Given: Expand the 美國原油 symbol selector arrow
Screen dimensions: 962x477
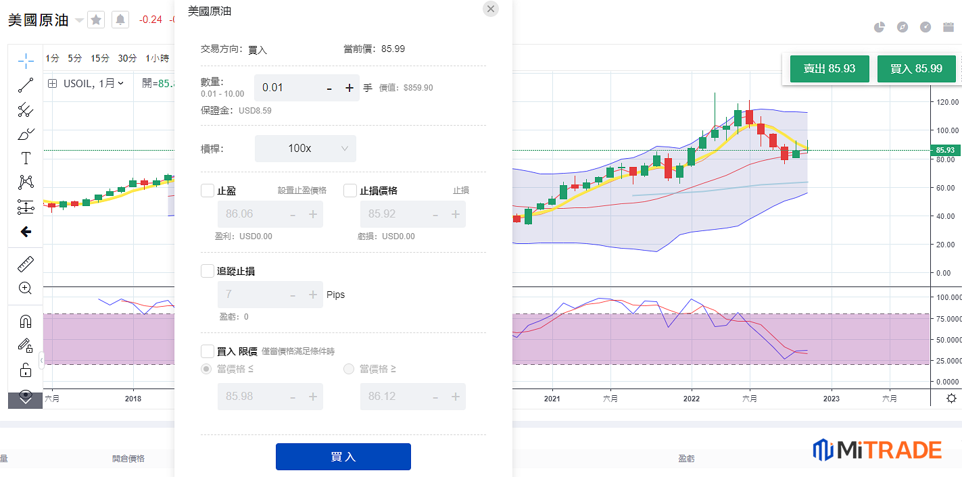Looking at the screenshot, I should pyautogui.click(x=79, y=20).
